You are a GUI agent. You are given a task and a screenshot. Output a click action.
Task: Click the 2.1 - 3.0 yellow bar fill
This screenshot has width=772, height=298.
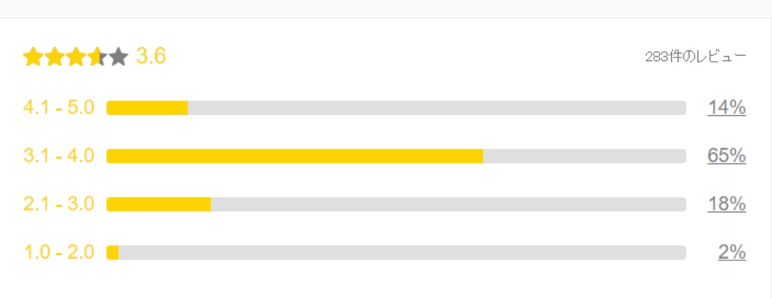(x=159, y=204)
